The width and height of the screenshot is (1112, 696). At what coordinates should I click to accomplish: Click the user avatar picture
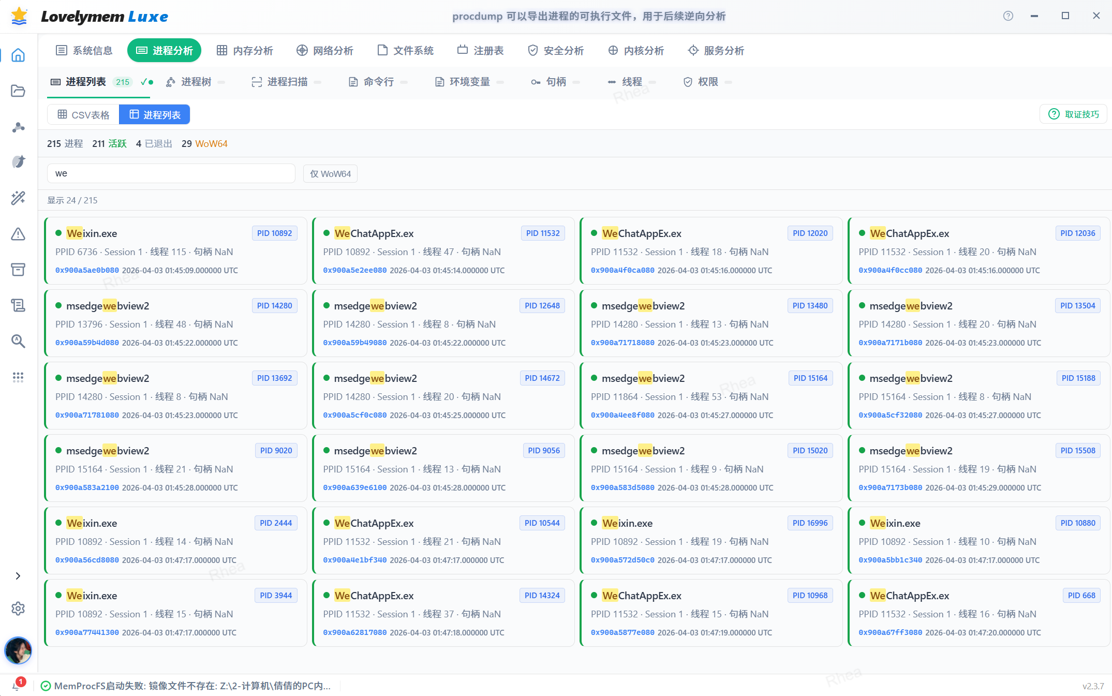[18, 650]
